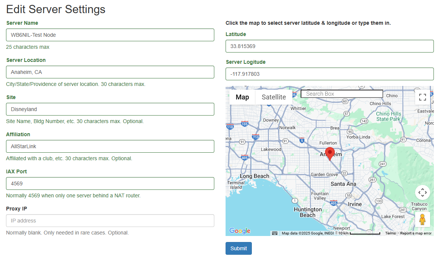444x260 pixels.
Task: Switch map to Map view tab
Action: (x=242, y=97)
